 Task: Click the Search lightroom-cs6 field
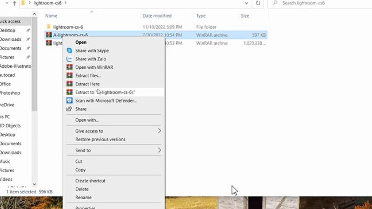pyautogui.click(x=320, y=3)
